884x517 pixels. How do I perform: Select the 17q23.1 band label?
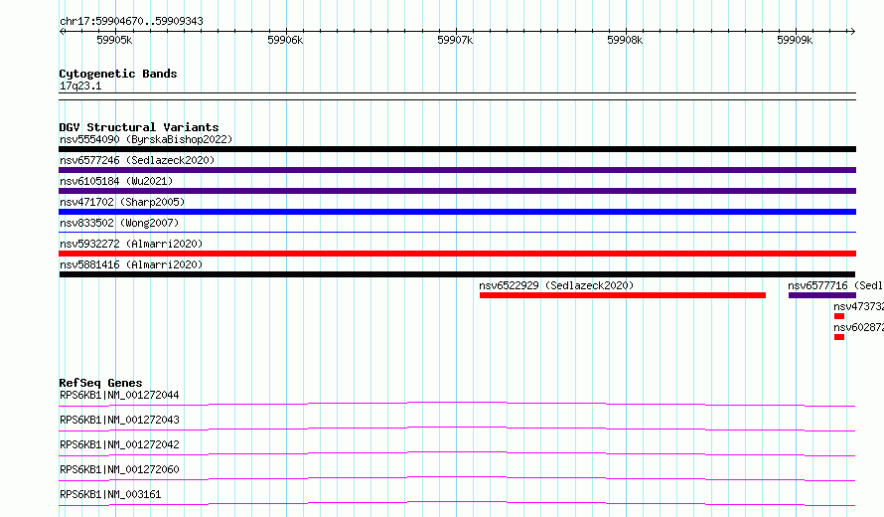pyautogui.click(x=80, y=86)
